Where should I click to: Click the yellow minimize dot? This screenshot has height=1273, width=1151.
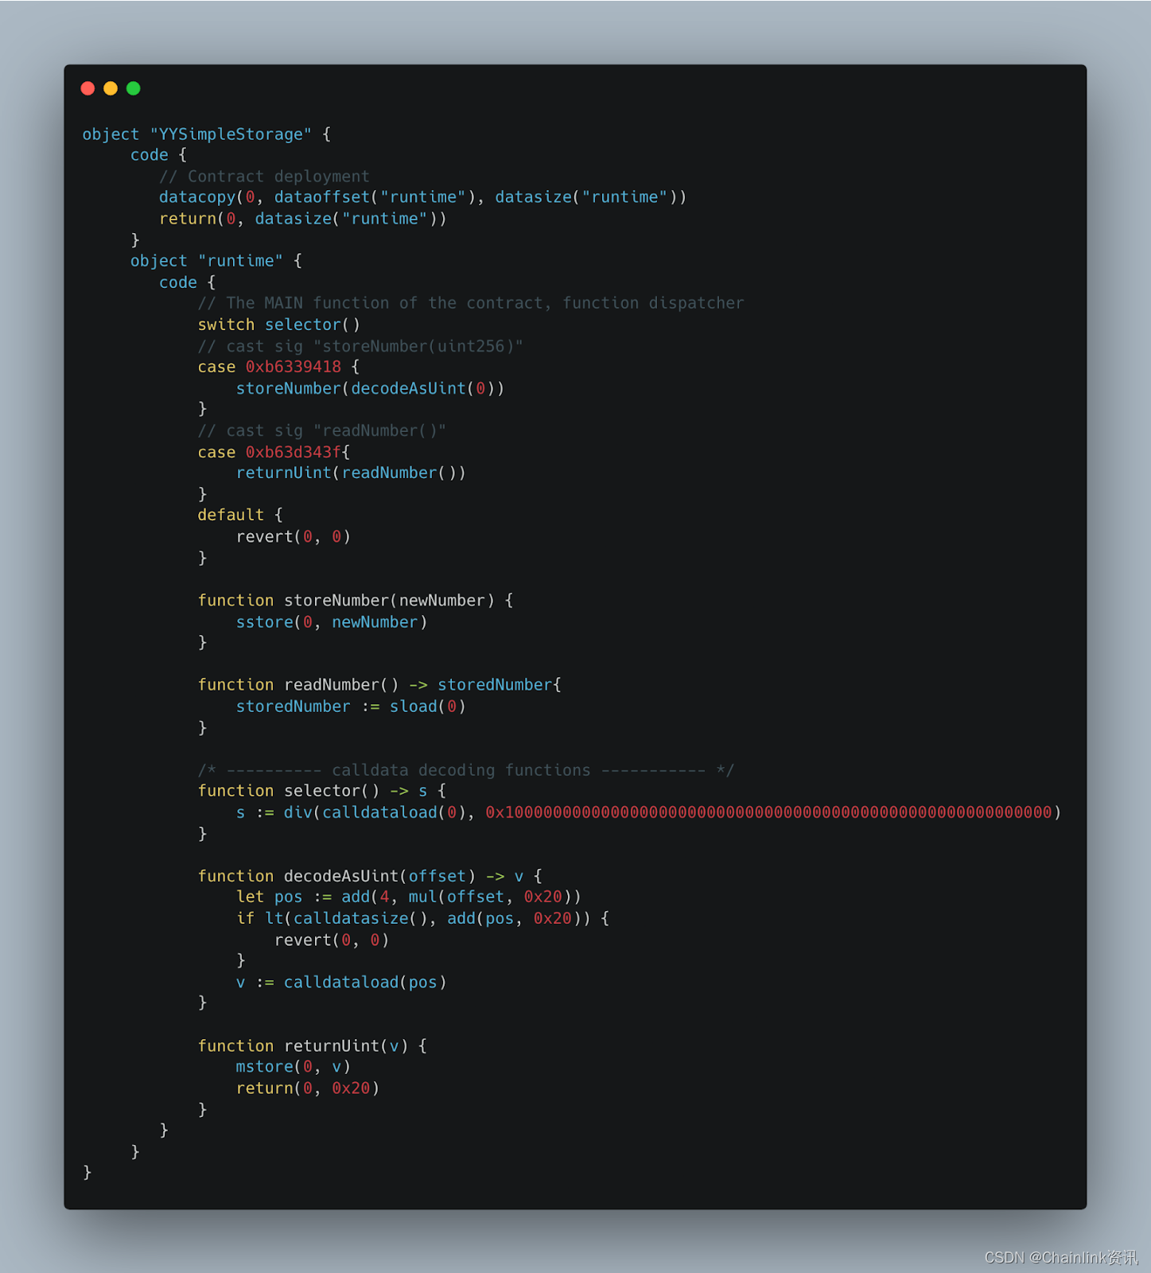coord(111,88)
